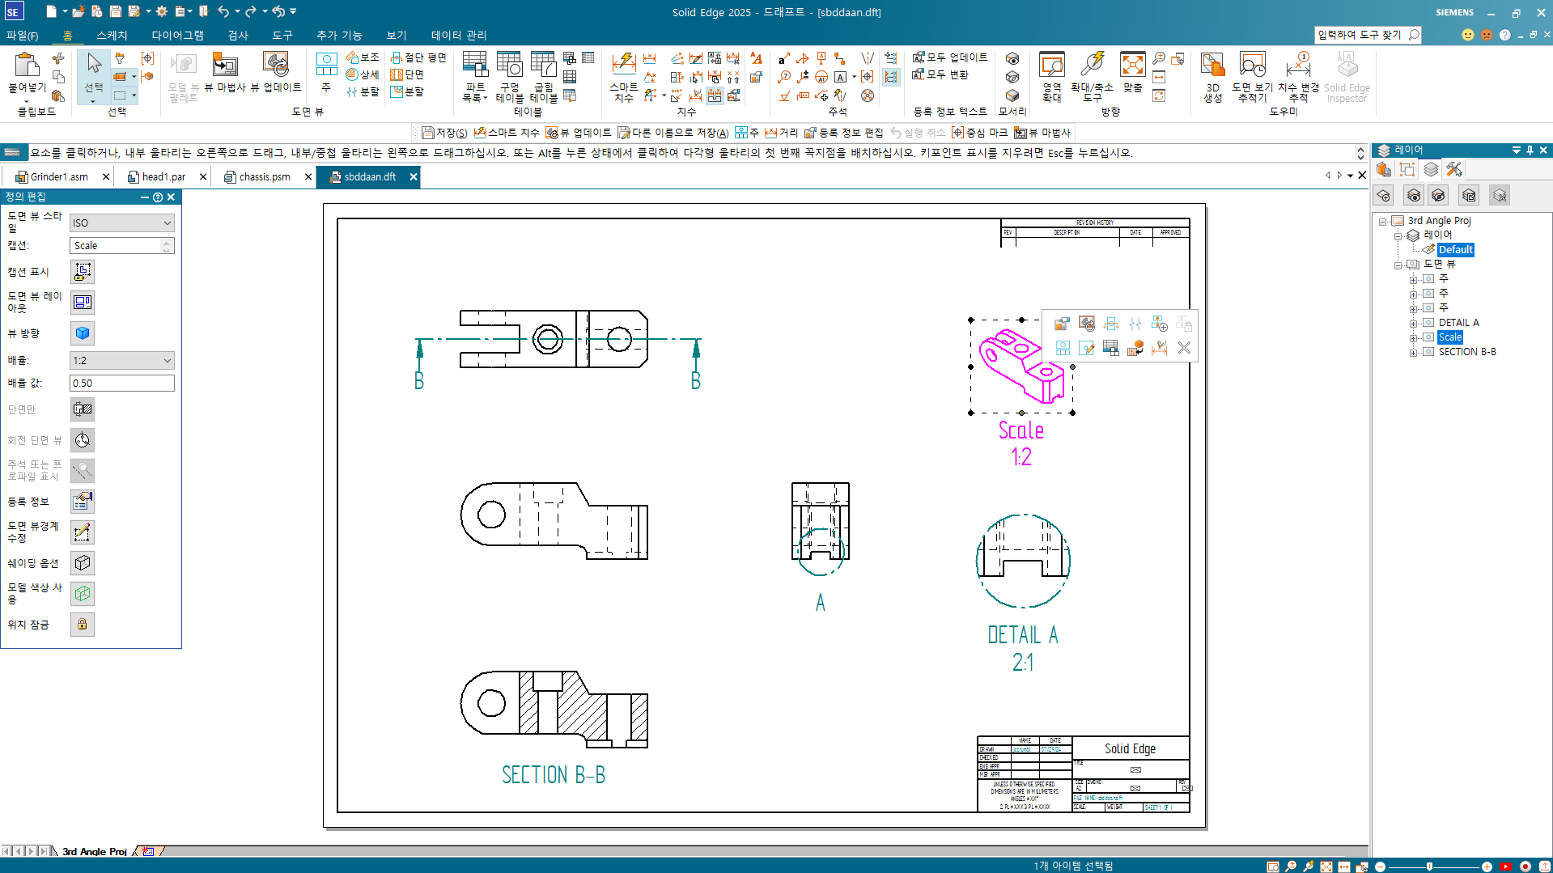Viewport: 1553px width, 873px height.
Task: Open the 다이어그램 (Diagram) ribbon tab
Action: 177,36
